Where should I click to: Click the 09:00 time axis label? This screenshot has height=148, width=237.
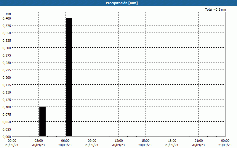click(x=92, y=141)
